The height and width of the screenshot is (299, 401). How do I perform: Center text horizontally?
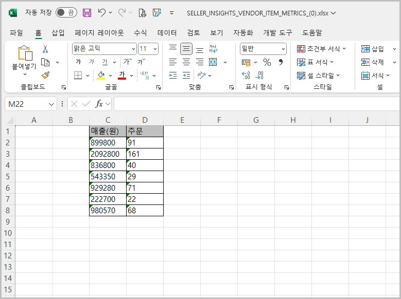(x=186, y=62)
